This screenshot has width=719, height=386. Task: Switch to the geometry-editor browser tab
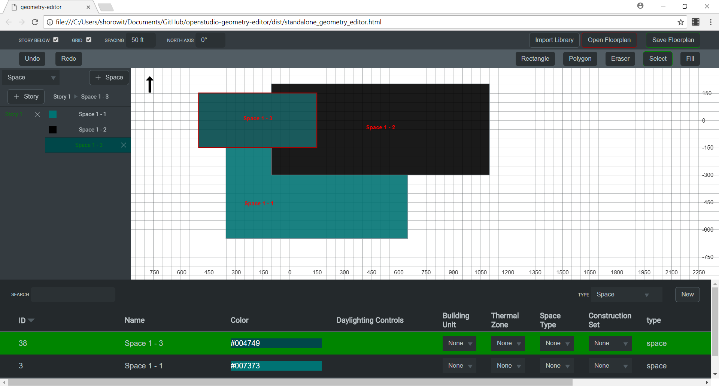[41, 7]
